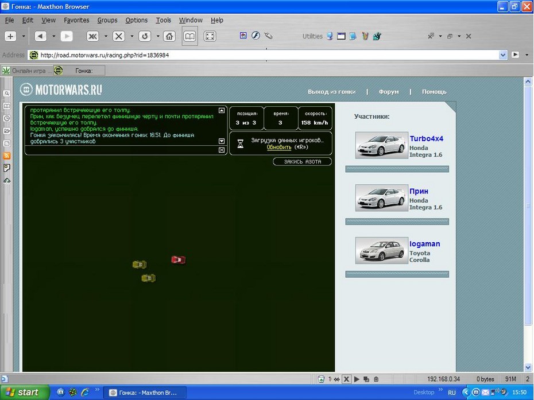Click the Utilities window icon
534x400 pixels.
coord(341,36)
